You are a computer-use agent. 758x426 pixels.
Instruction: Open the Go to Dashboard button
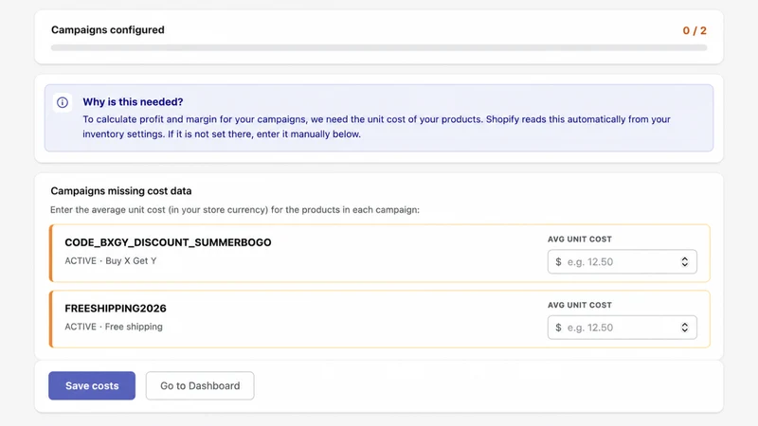coord(200,385)
